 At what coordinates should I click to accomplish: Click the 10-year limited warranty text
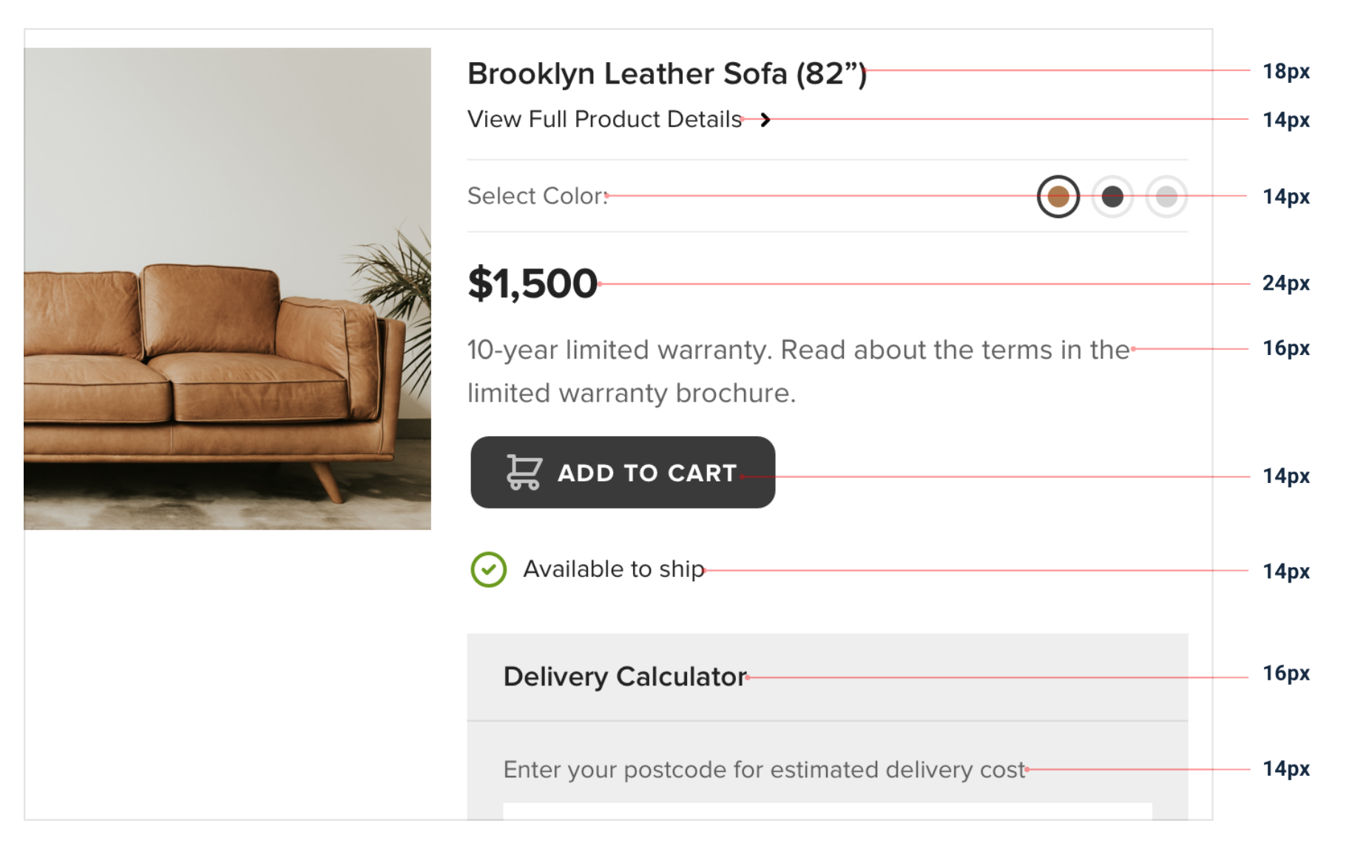(x=619, y=350)
